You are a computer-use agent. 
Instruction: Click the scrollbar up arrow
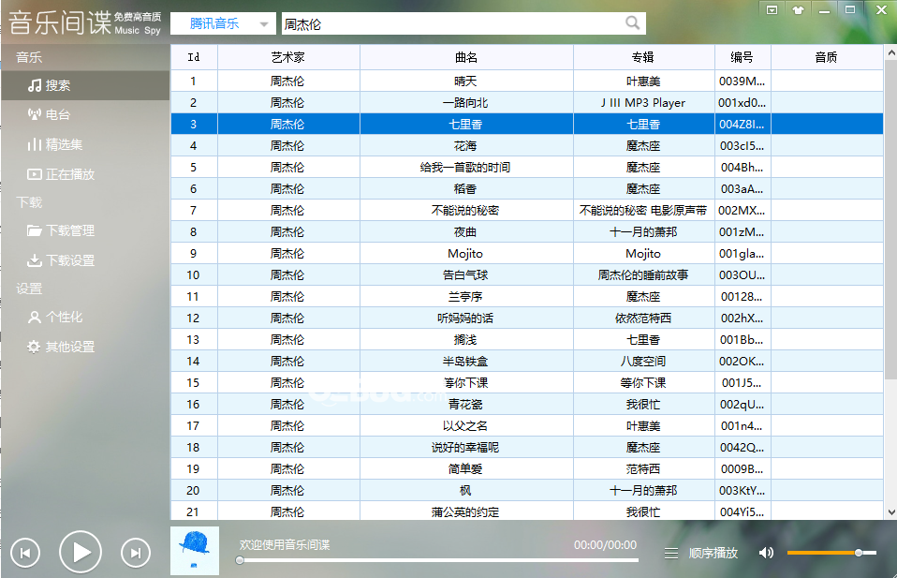890,52
